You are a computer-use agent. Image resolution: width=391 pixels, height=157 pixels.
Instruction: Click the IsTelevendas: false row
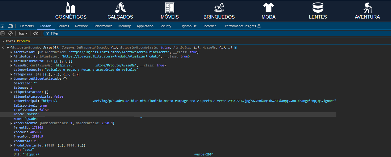click(31, 110)
